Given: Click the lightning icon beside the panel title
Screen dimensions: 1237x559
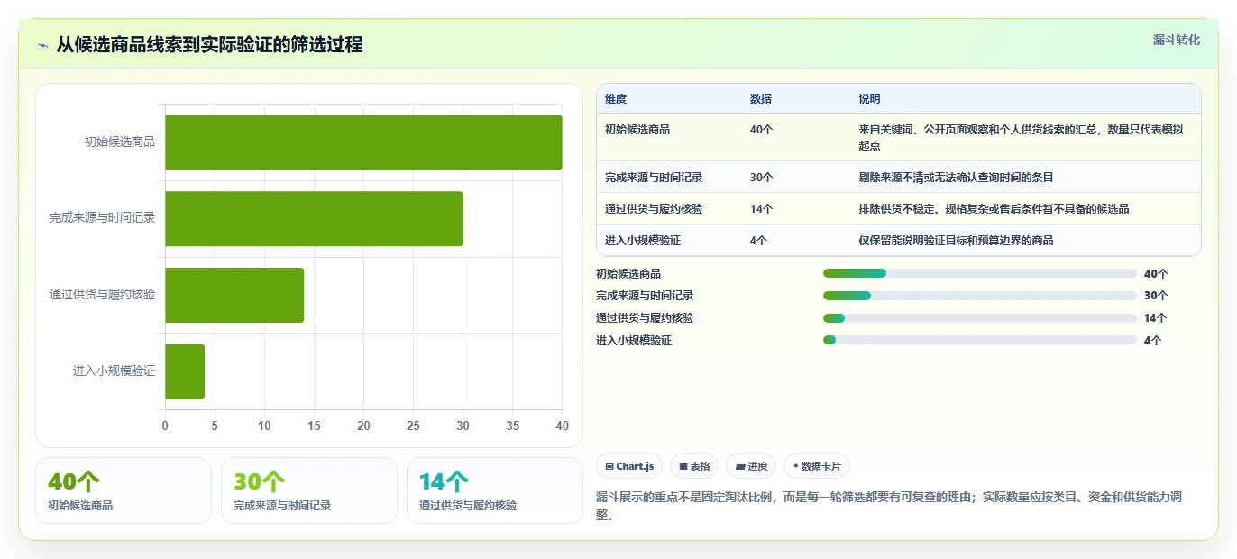Looking at the screenshot, I should (x=43, y=45).
